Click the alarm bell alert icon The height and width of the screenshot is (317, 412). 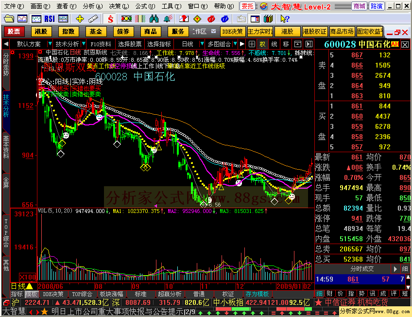168,18
